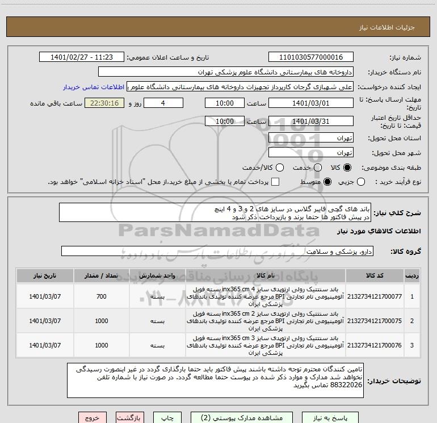Click the 10:00 time field beside 1401/03/31
This screenshot has height=423, width=437.
225,121
